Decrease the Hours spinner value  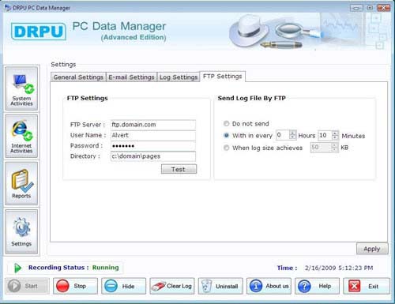[x=292, y=137]
